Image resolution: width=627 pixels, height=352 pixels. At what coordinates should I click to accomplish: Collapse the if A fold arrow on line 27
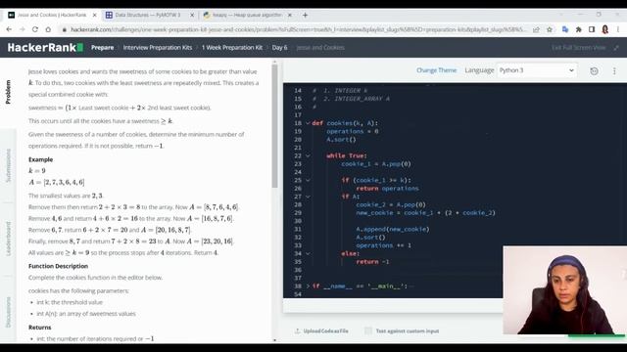(x=308, y=197)
